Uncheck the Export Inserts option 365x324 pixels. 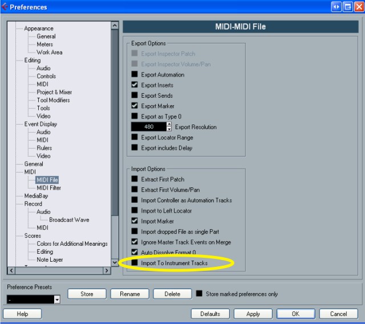click(135, 85)
